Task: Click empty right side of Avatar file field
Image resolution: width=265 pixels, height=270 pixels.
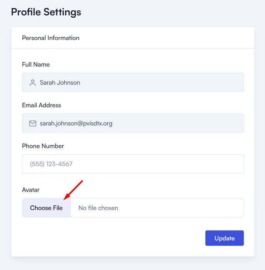Action: (192, 208)
